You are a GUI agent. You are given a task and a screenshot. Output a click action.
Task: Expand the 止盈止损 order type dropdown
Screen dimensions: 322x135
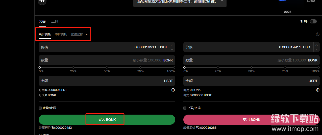click(87, 34)
